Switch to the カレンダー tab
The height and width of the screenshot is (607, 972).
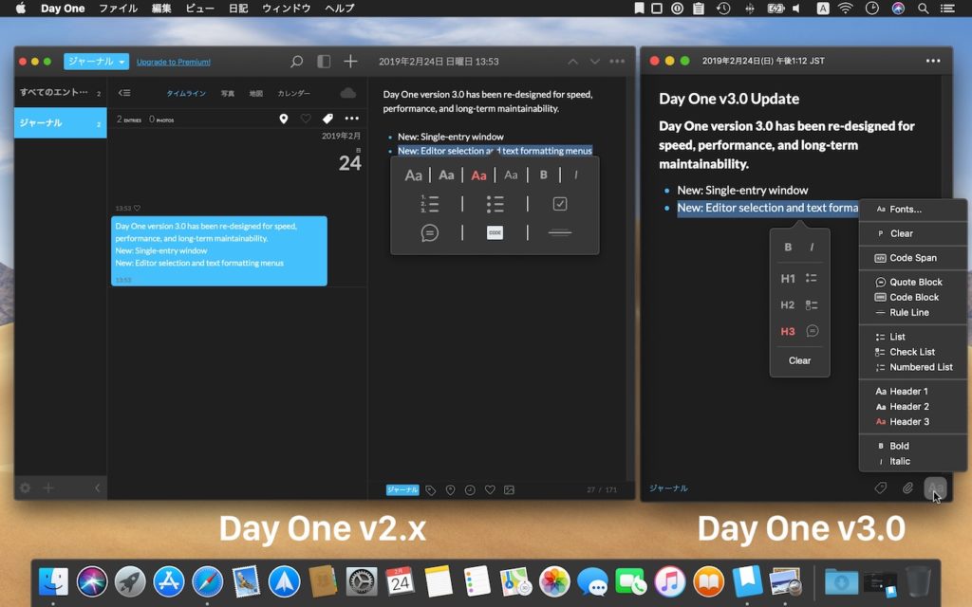tap(294, 93)
